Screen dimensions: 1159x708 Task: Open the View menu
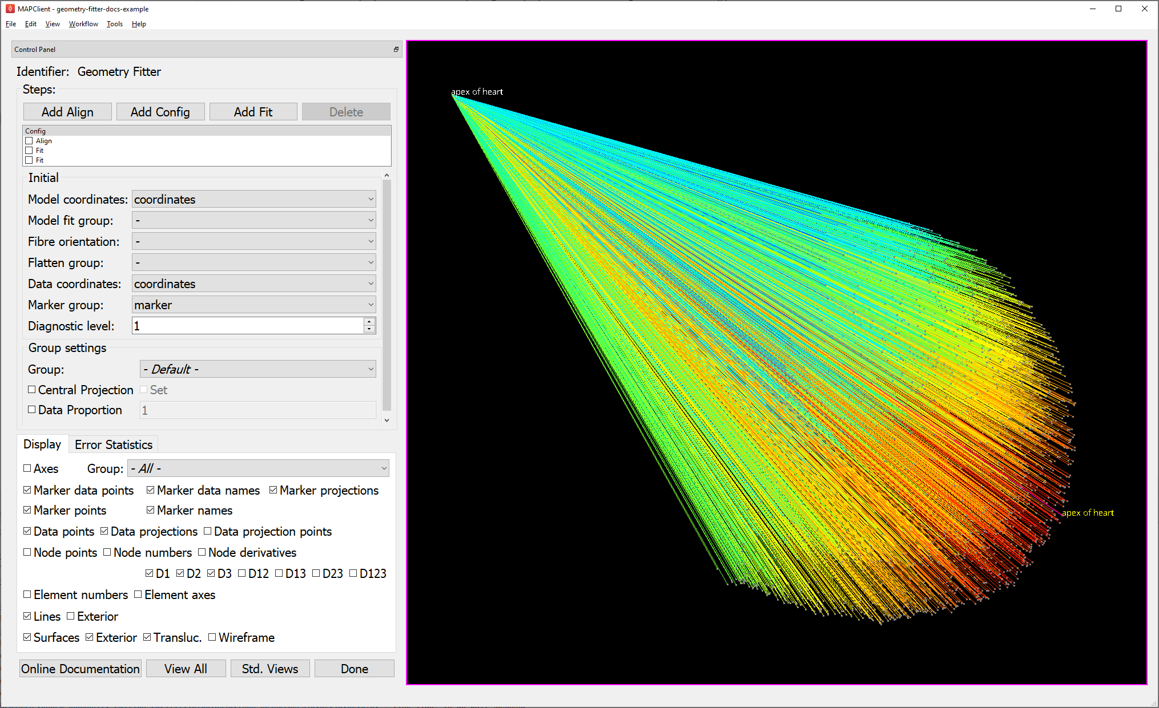pos(53,24)
